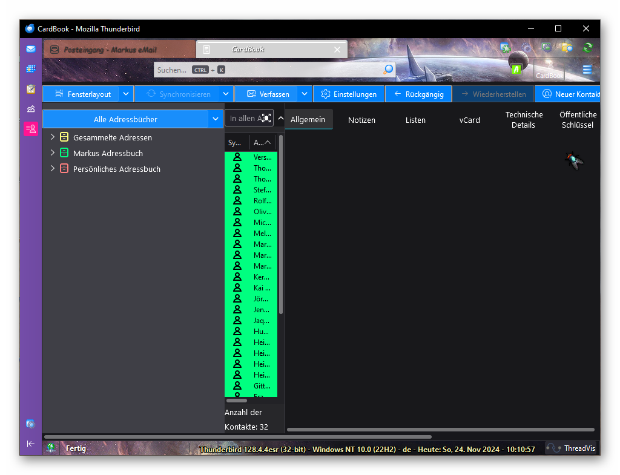Open the Allgemein tab
The image size is (620, 475).
(x=308, y=119)
